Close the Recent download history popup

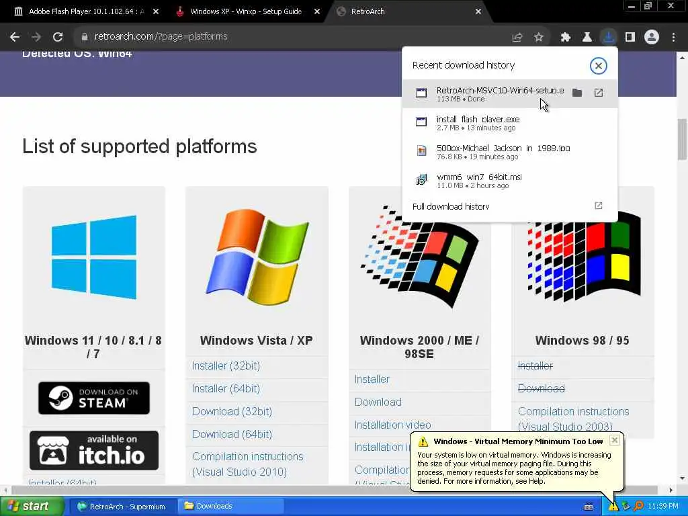tap(599, 66)
